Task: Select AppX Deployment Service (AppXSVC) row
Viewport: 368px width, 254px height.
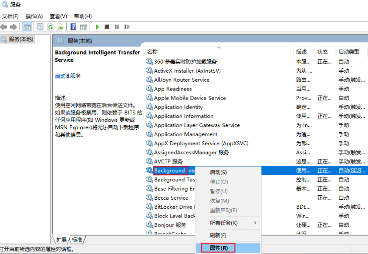Action: pyautogui.click(x=201, y=144)
